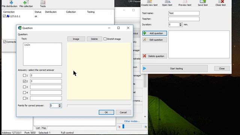This screenshot has height=135, width=240.
Task: Focus the Test name input field
Action: tap(184, 13)
